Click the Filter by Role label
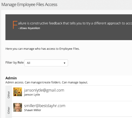 pyautogui.click(x=14, y=63)
